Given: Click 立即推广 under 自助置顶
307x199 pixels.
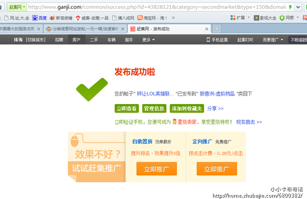Looking at the screenshot, I should coord(157,169).
